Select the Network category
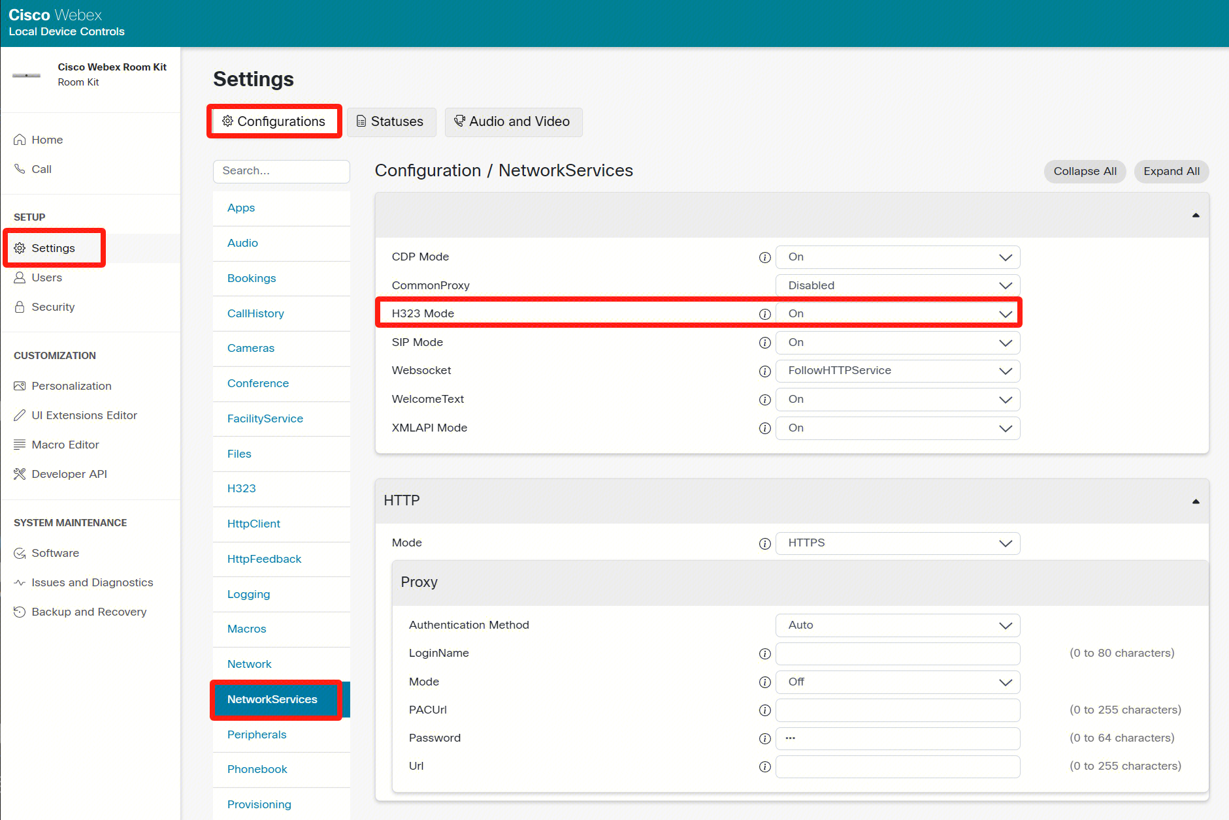 click(281, 664)
